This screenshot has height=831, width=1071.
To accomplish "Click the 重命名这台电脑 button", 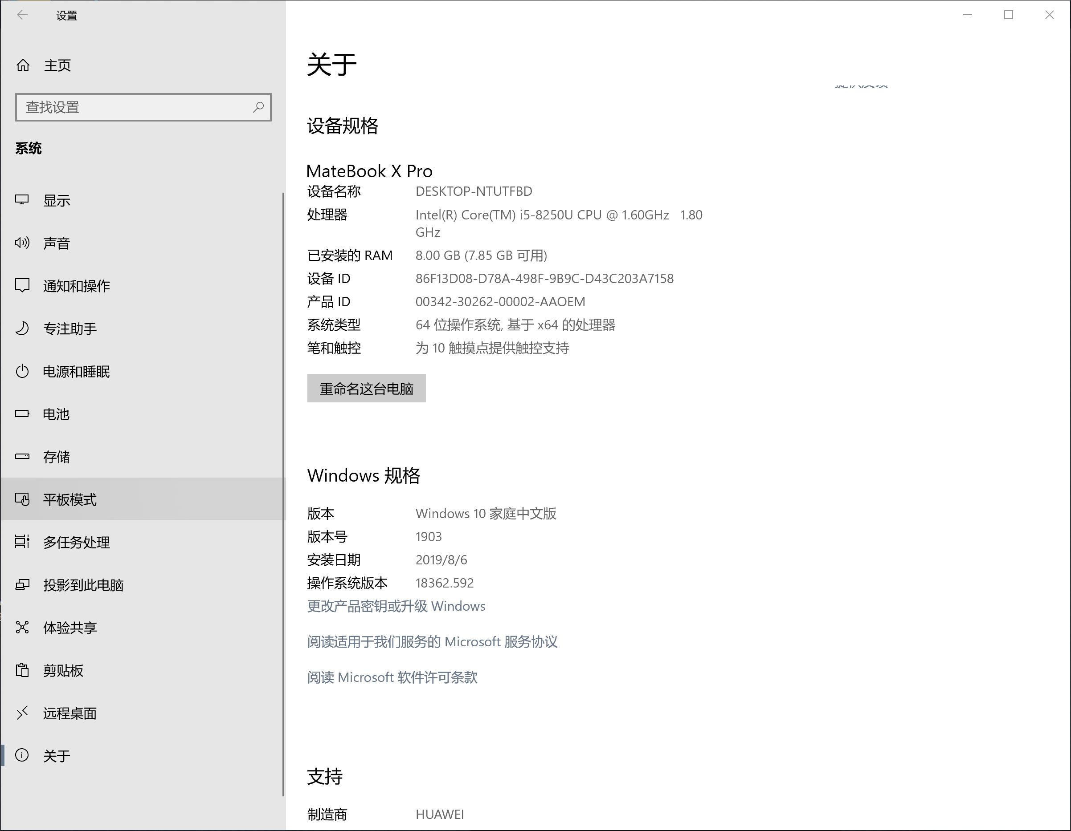I will click(x=366, y=388).
